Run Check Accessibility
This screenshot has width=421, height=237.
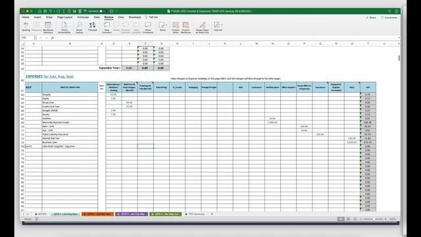[64, 27]
